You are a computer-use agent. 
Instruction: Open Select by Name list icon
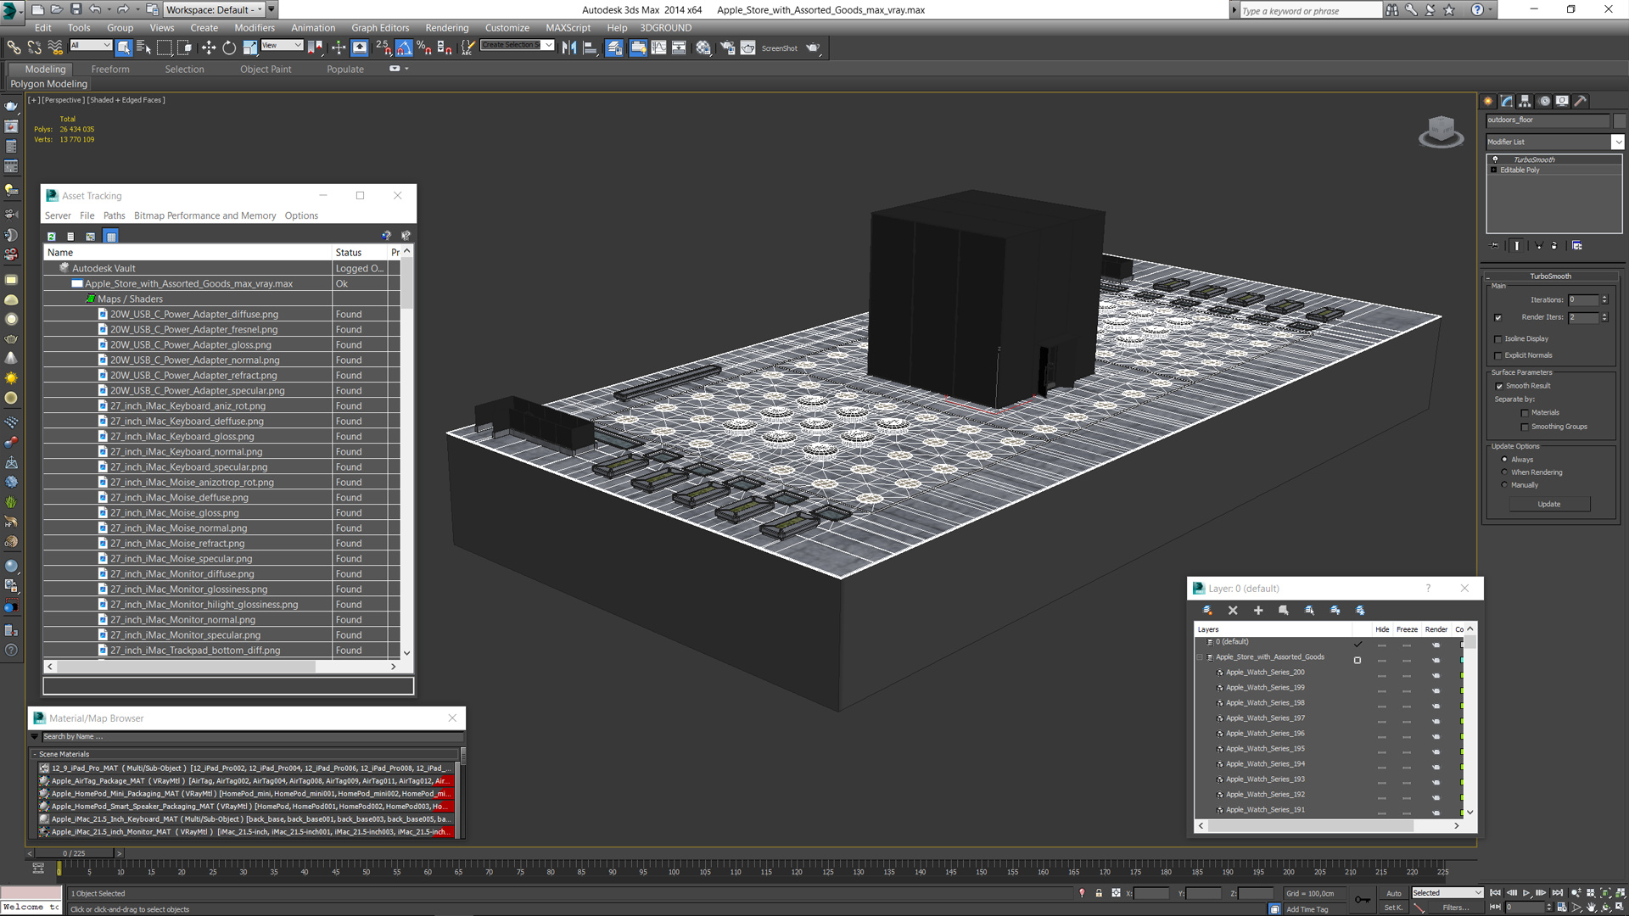[143, 47]
